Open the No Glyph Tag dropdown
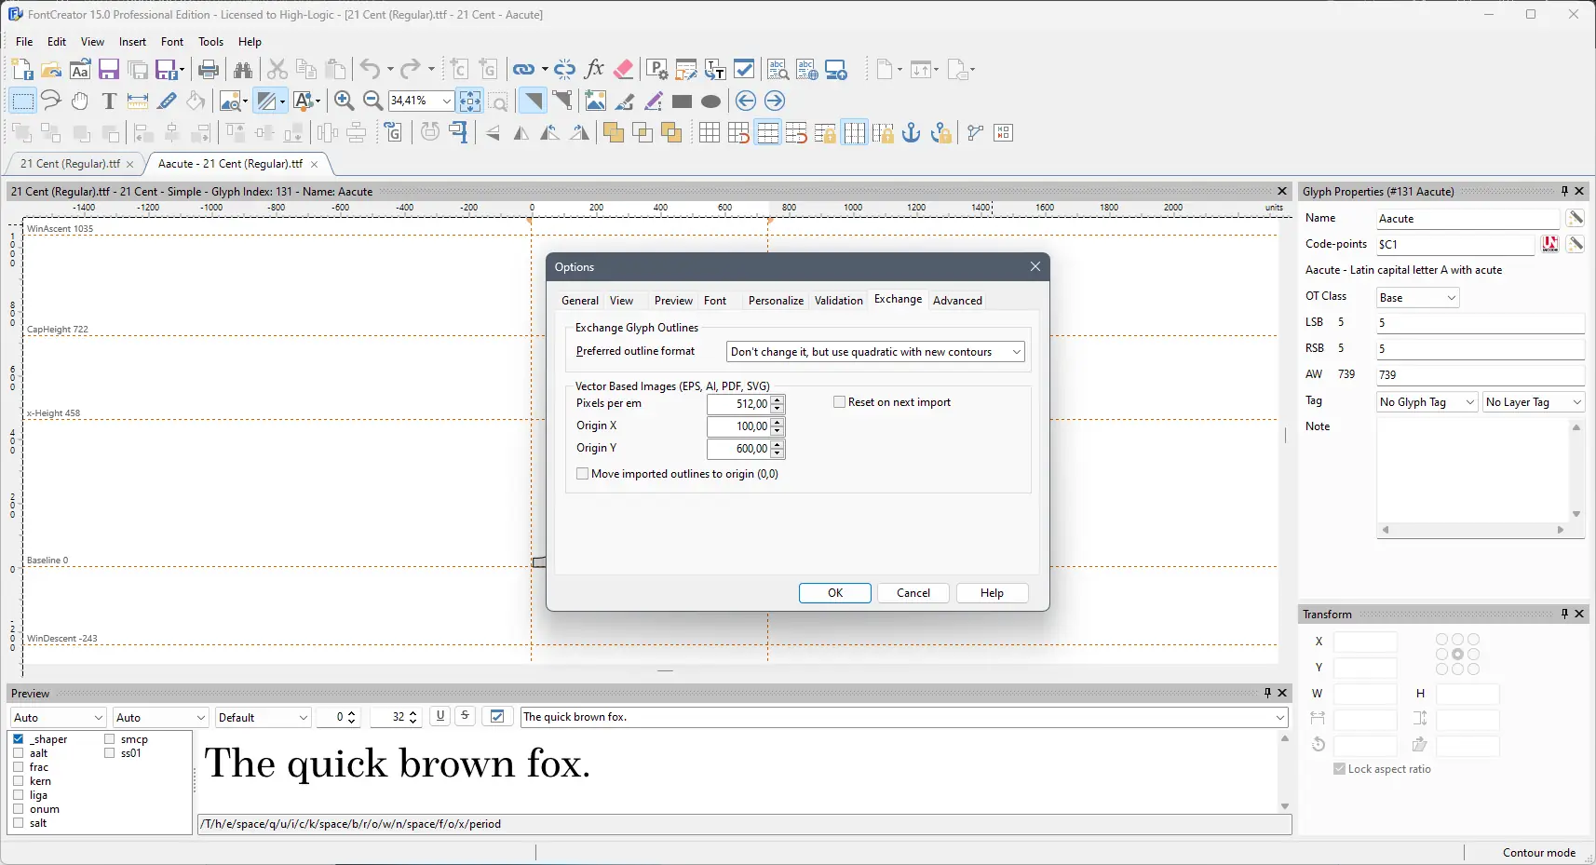Viewport: 1596px width, 865px height. (x=1427, y=402)
